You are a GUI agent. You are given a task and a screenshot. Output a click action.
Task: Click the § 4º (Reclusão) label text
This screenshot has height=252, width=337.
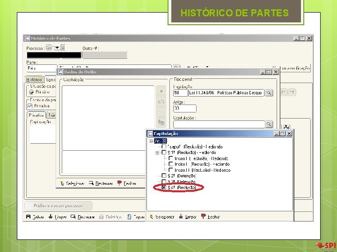(182, 188)
